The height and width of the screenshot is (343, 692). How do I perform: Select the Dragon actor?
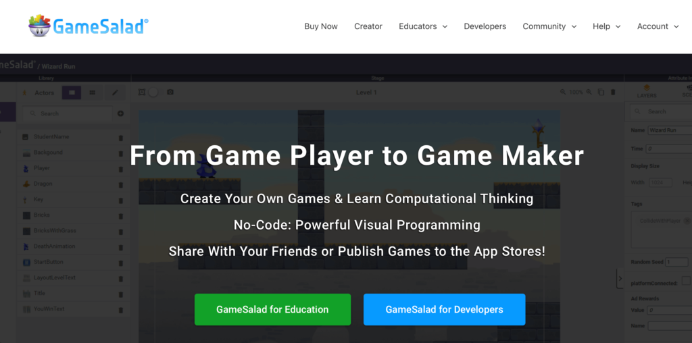coord(73,184)
